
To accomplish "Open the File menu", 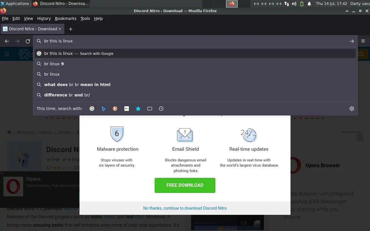I will (x=5, y=18).
